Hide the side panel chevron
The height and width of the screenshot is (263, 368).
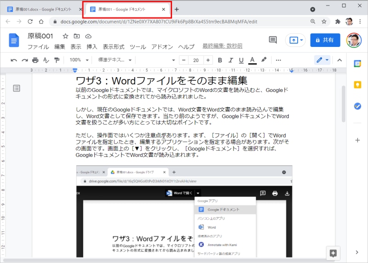(x=357, y=252)
